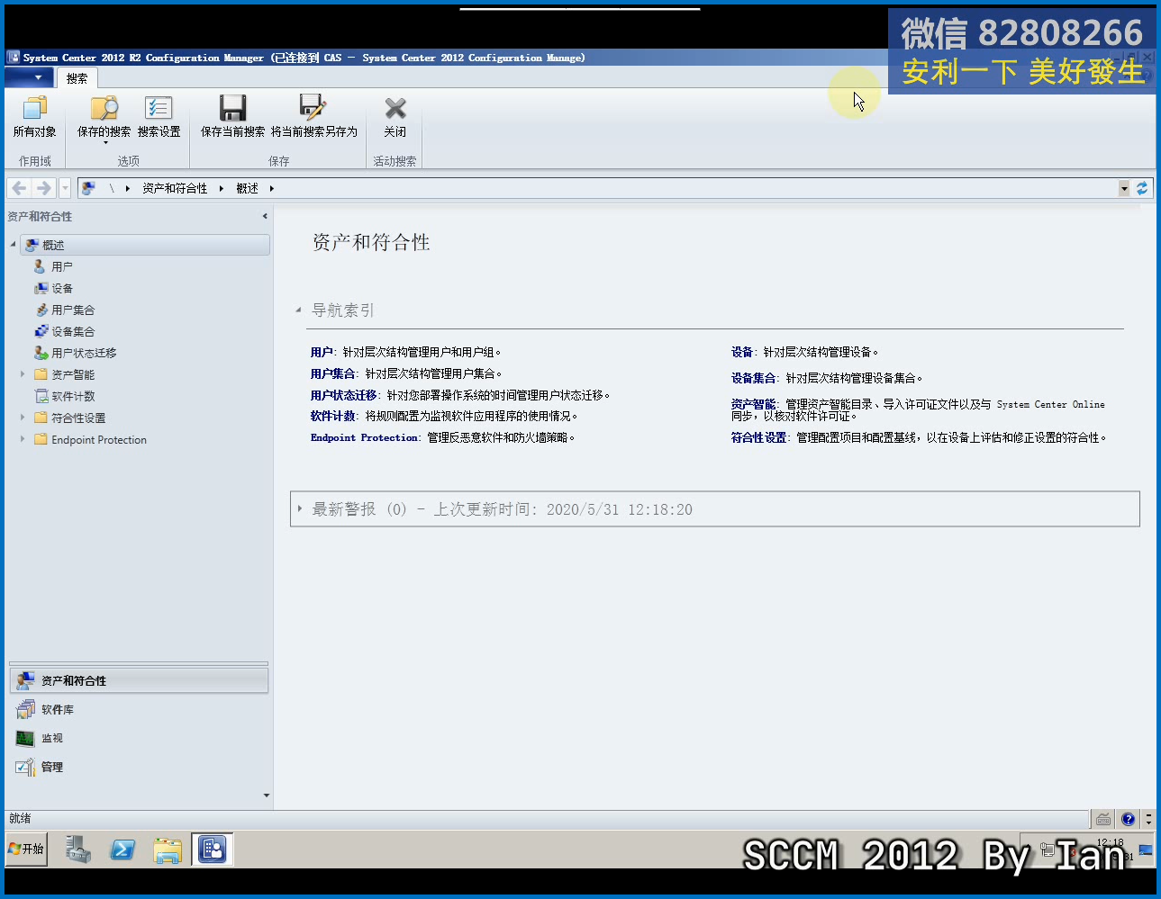This screenshot has width=1161, height=899.
Task: Open the 用户状态迁移 link in navigation index
Action: 343,395
